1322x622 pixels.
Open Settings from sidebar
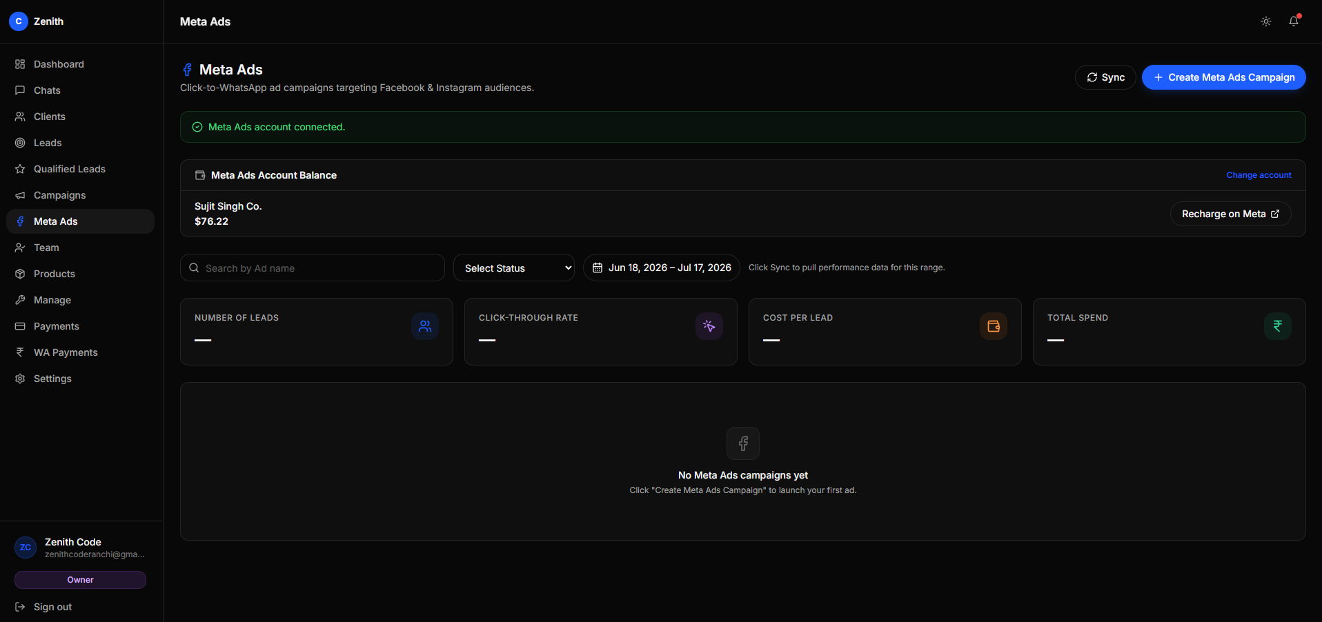coord(80,379)
